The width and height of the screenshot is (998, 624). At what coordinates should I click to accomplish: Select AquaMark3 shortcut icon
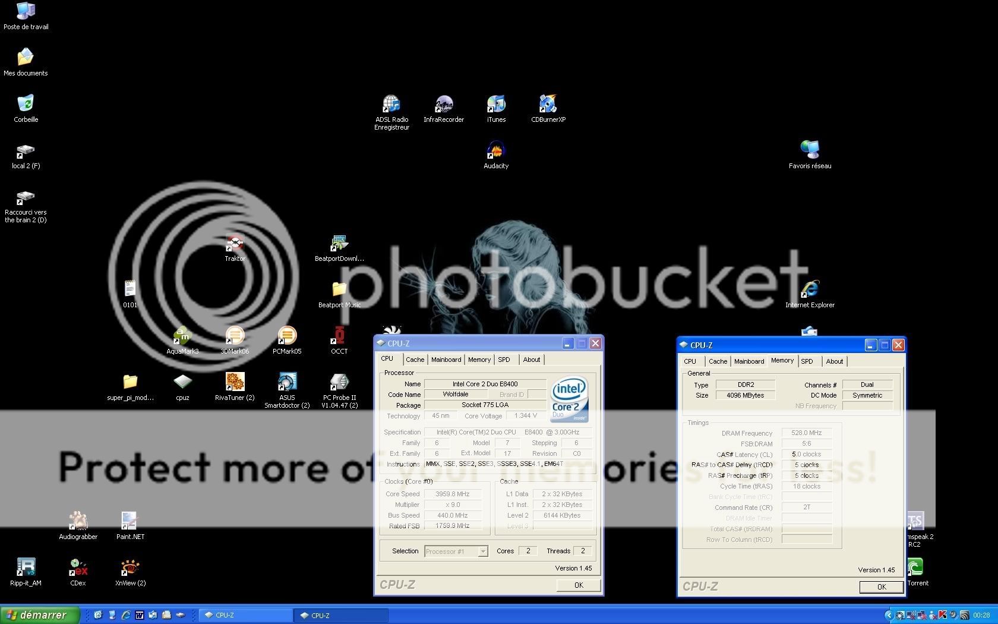[182, 340]
